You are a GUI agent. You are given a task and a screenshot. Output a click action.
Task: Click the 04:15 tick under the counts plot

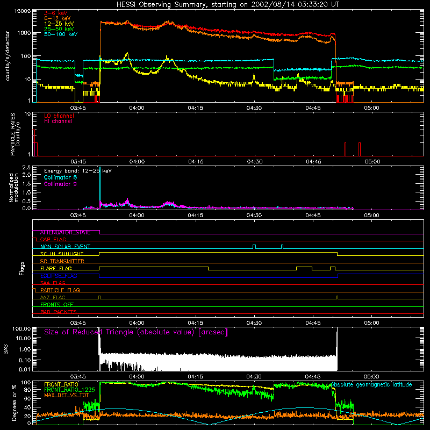196,108
